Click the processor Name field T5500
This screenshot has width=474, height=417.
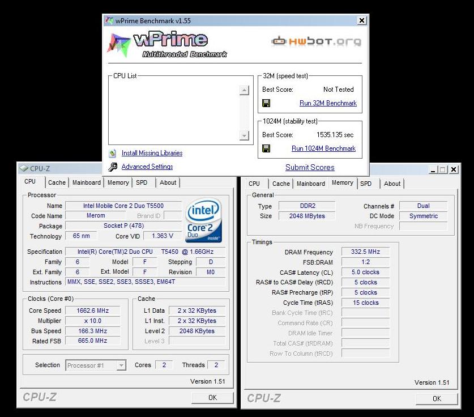pos(123,206)
